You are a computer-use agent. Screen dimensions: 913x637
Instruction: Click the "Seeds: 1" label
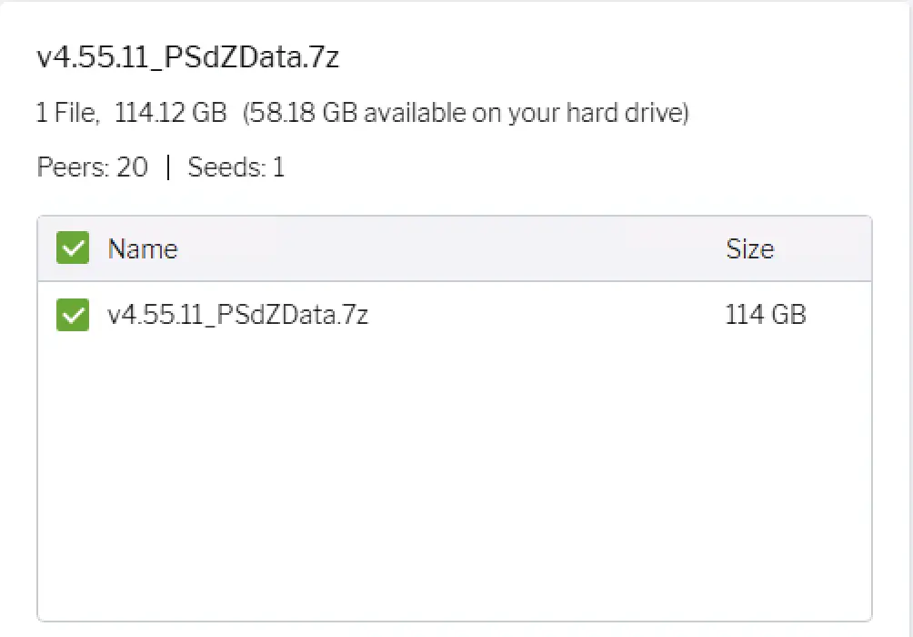coord(236,167)
